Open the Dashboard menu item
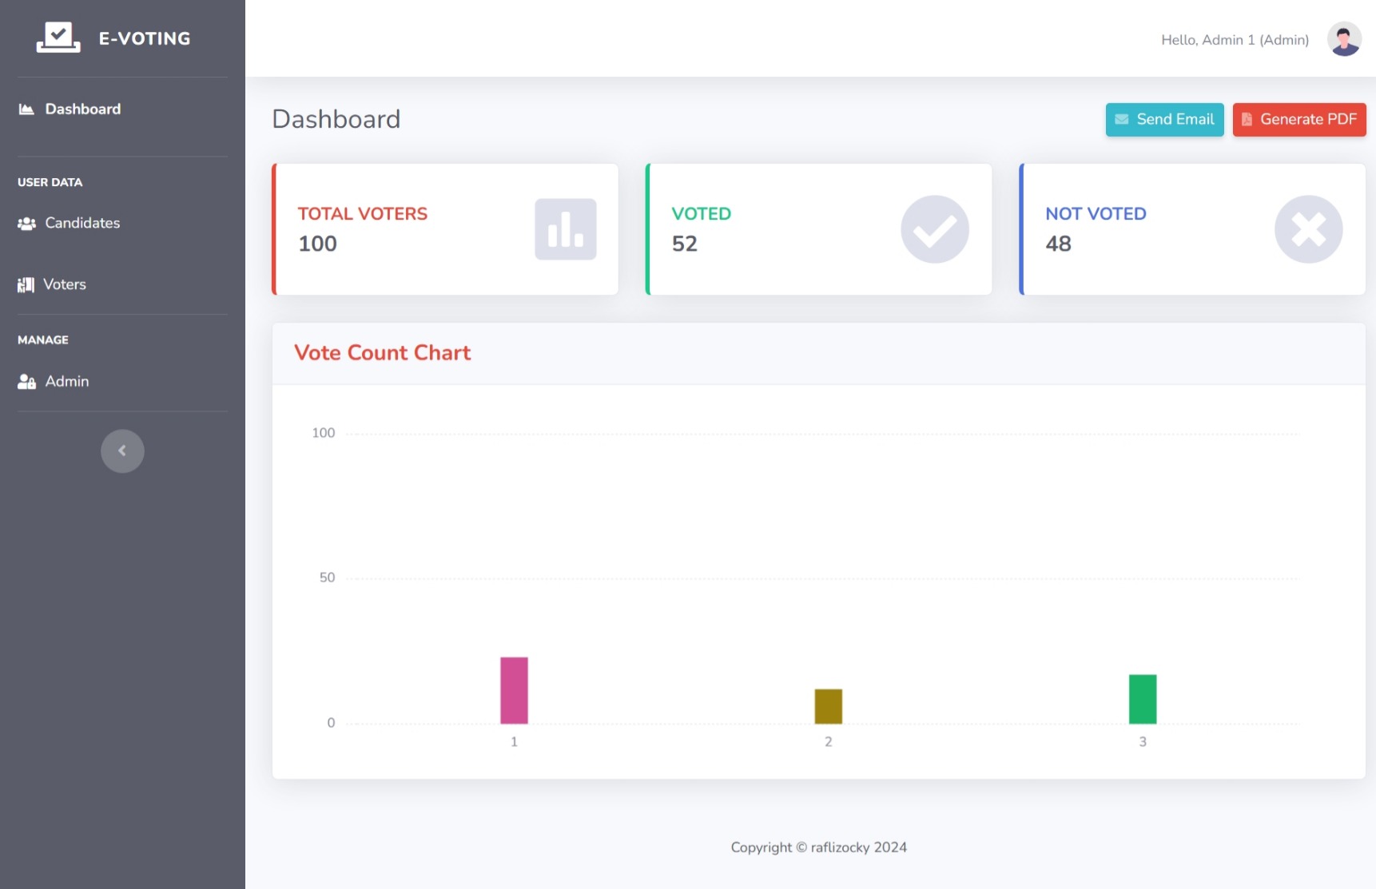Viewport: 1376px width, 889px height. [83, 109]
